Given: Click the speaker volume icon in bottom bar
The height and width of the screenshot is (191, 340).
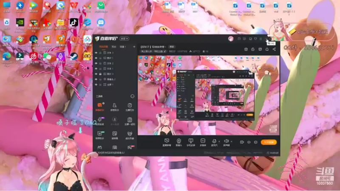Looking at the screenshot, I should (x=226, y=141).
